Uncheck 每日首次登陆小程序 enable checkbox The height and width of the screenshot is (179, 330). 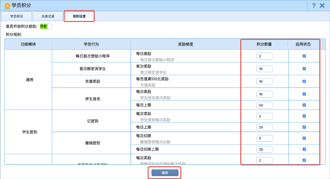(x=304, y=56)
